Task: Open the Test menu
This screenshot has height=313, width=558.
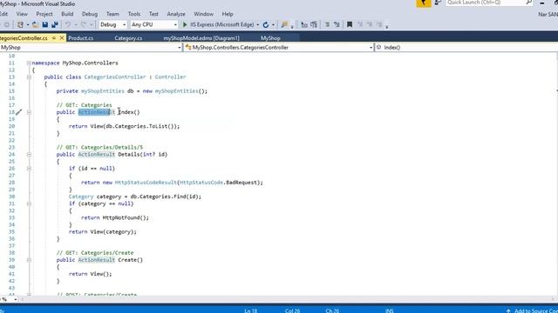Action: (x=153, y=14)
